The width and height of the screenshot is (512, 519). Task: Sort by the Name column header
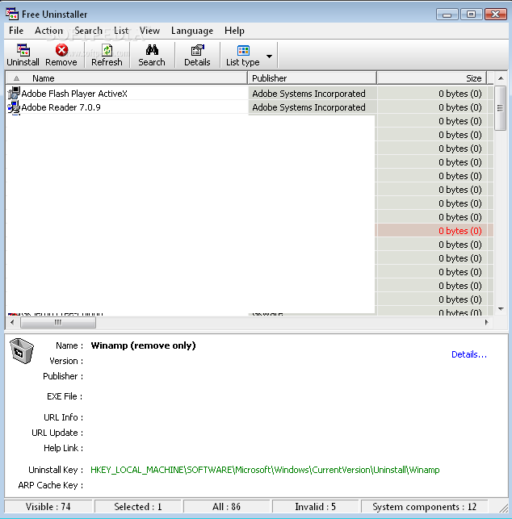tap(127, 78)
